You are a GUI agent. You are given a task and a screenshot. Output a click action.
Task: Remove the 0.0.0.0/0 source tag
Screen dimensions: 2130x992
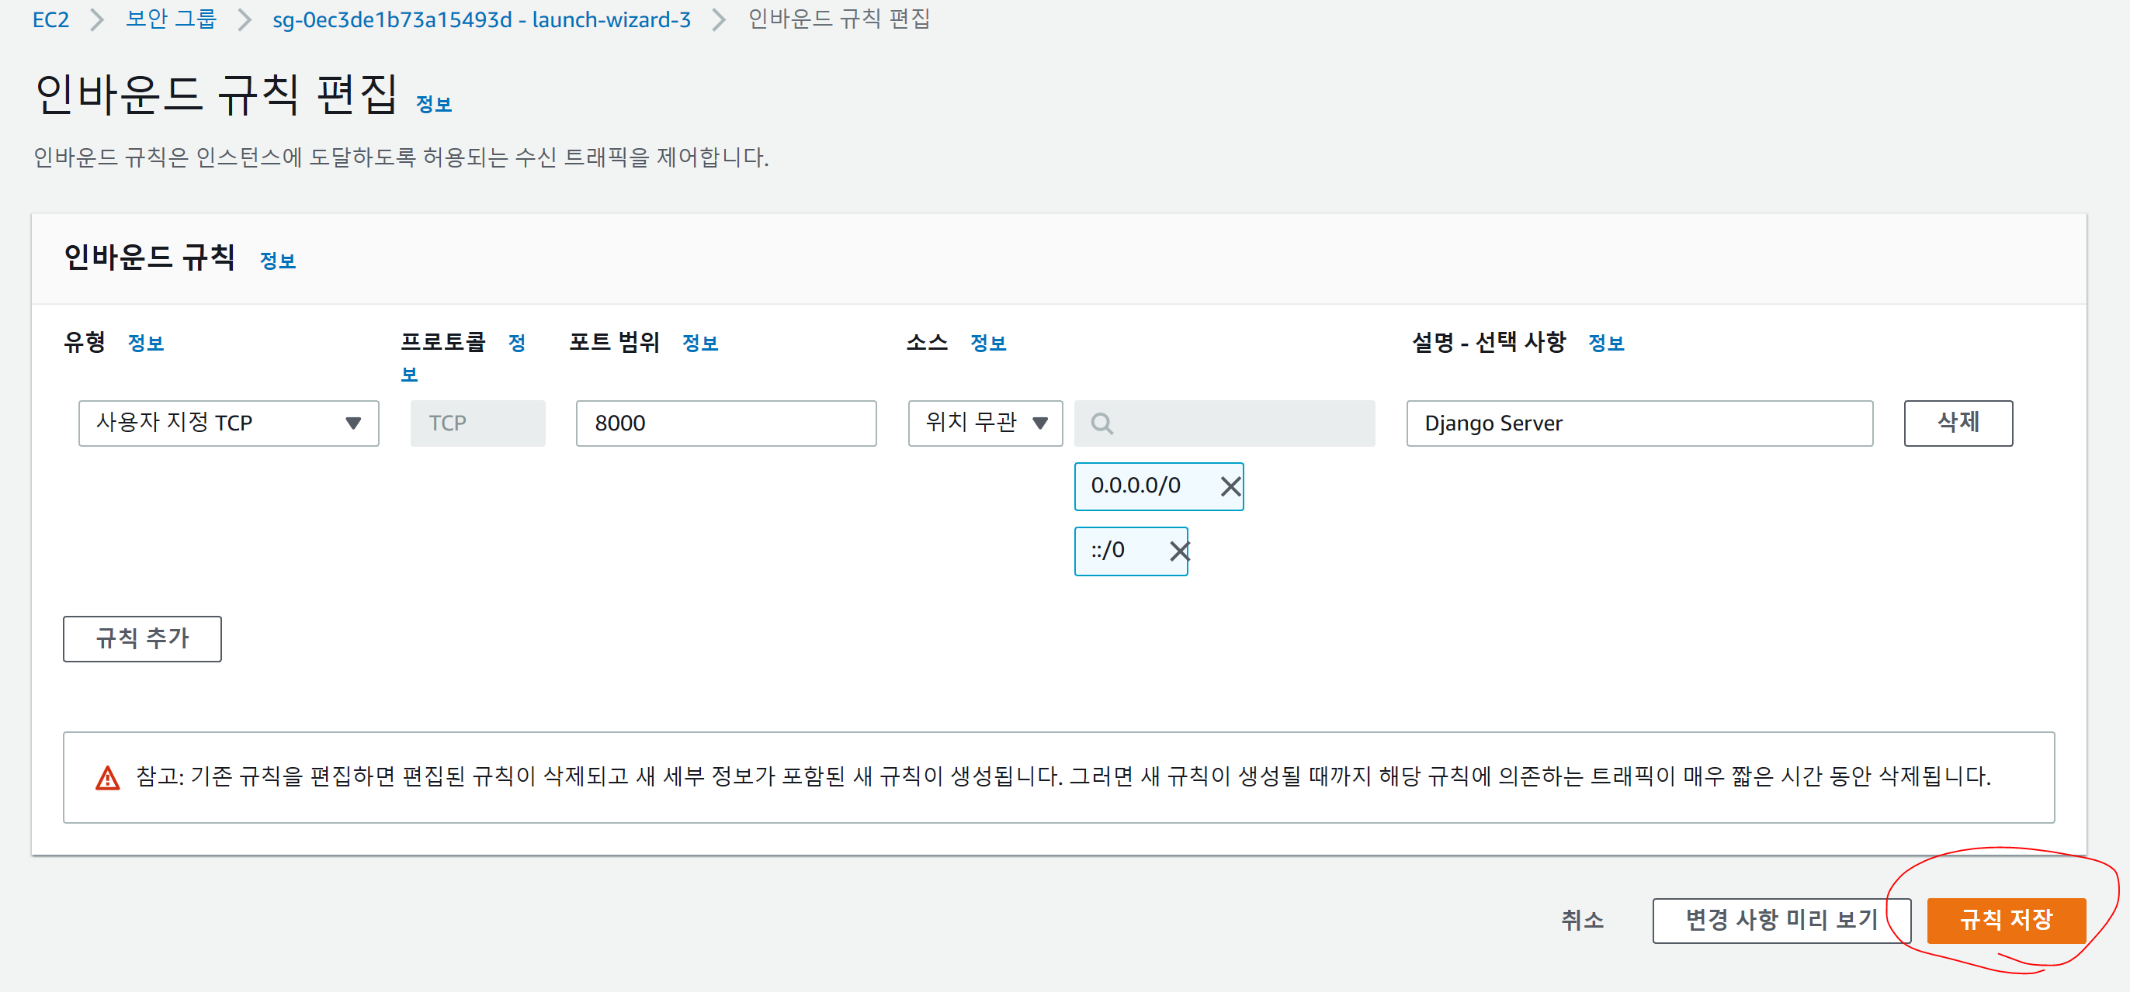(x=1230, y=486)
